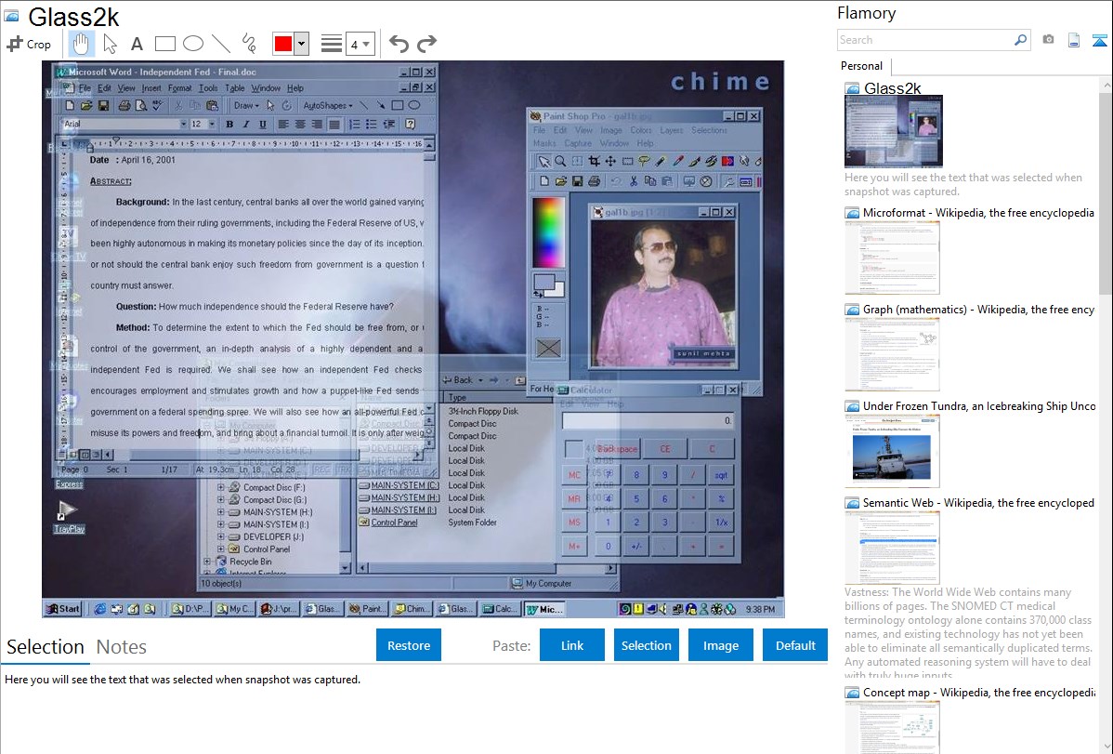Viewport: 1113px width, 754px height.
Task: Choose the straight line tool
Action: (x=221, y=44)
